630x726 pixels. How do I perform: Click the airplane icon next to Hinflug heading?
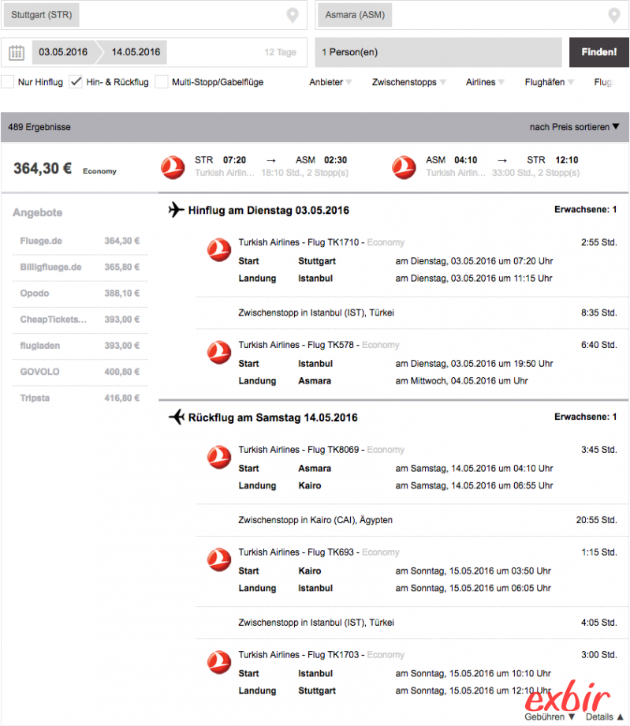click(x=177, y=210)
